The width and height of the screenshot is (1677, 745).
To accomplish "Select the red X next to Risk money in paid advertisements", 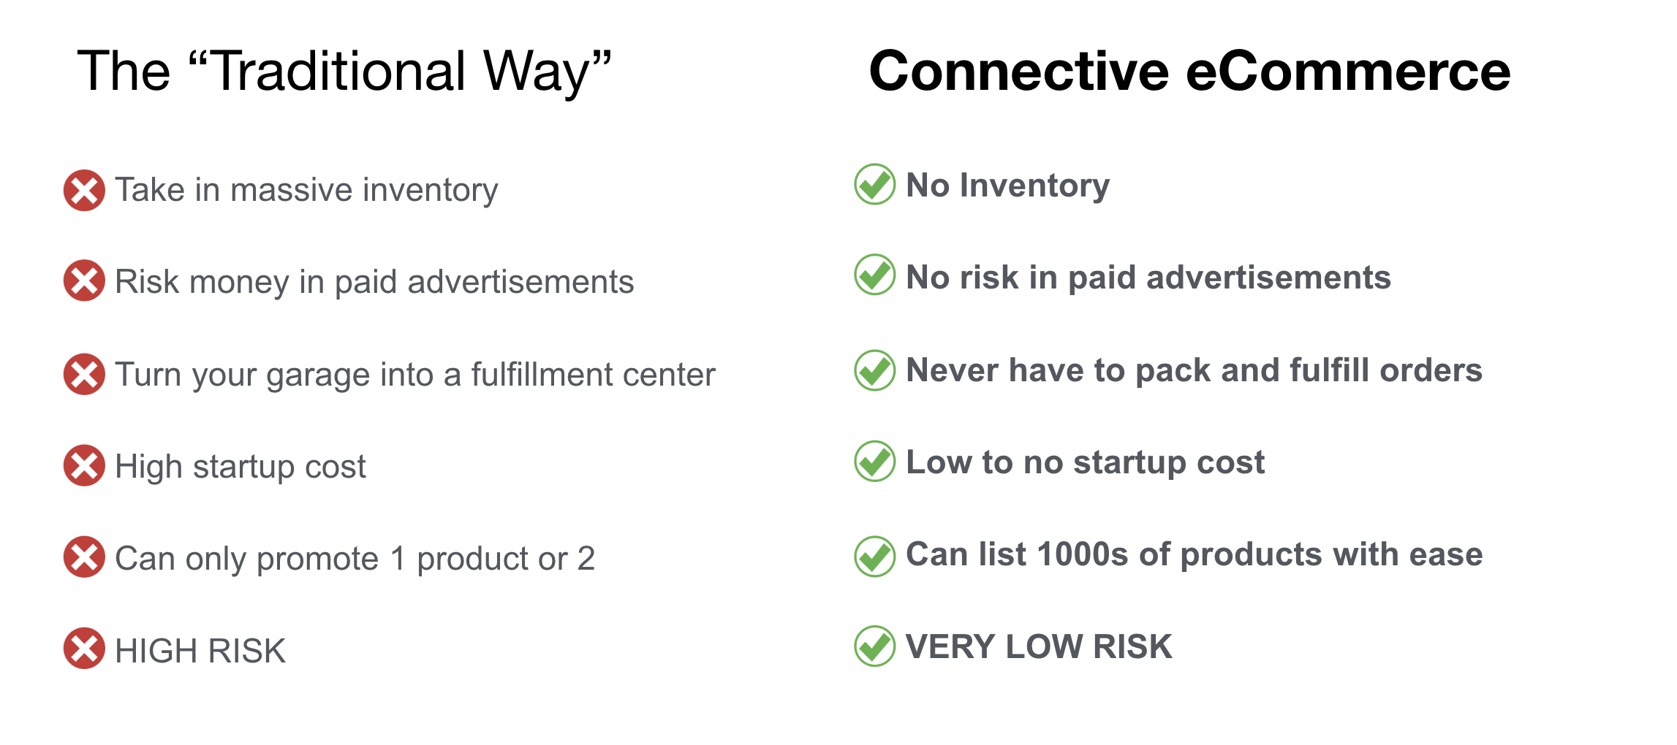I will click(84, 280).
